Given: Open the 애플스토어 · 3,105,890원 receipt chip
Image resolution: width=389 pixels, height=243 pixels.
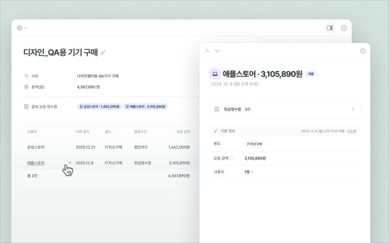Looking at the screenshot, I should tap(146, 107).
